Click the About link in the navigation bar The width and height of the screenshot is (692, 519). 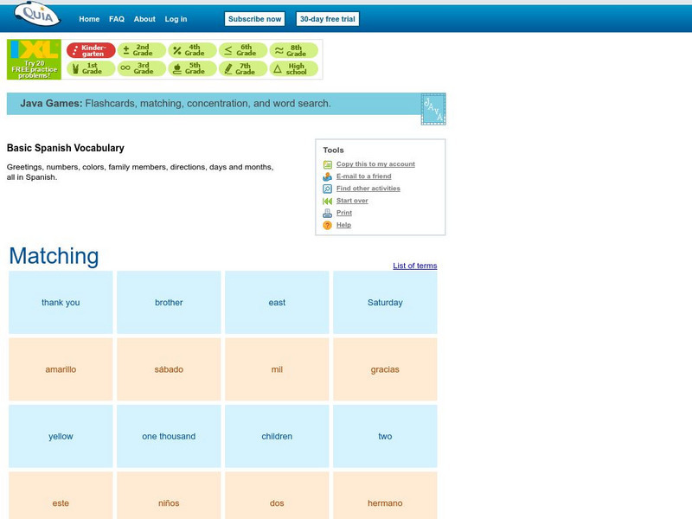pos(144,17)
